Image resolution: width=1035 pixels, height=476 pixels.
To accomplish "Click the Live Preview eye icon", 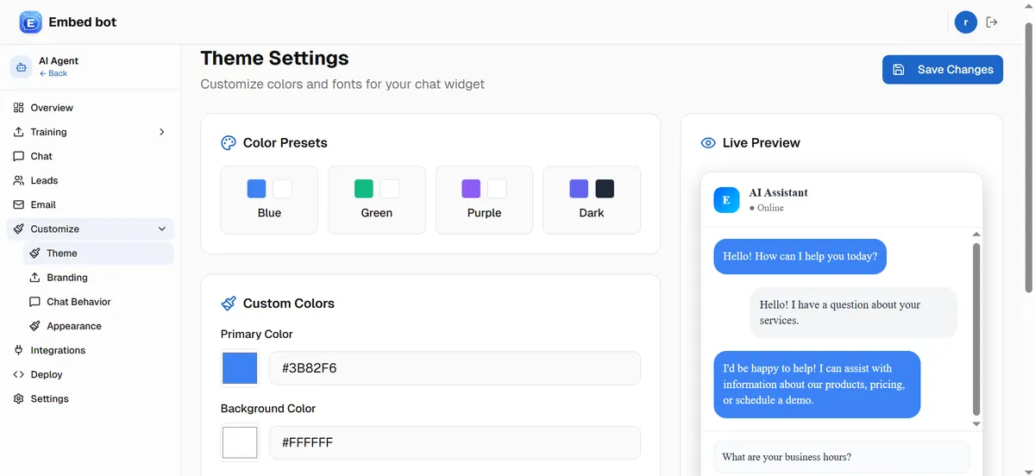I will click(708, 143).
